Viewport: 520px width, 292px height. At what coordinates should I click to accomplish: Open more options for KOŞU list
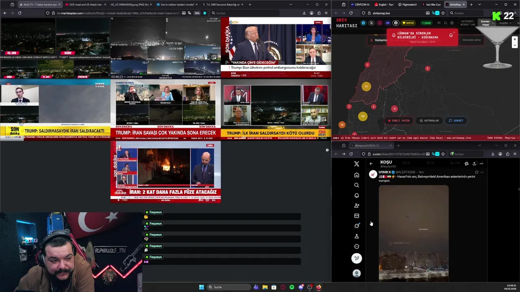(481, 163)
